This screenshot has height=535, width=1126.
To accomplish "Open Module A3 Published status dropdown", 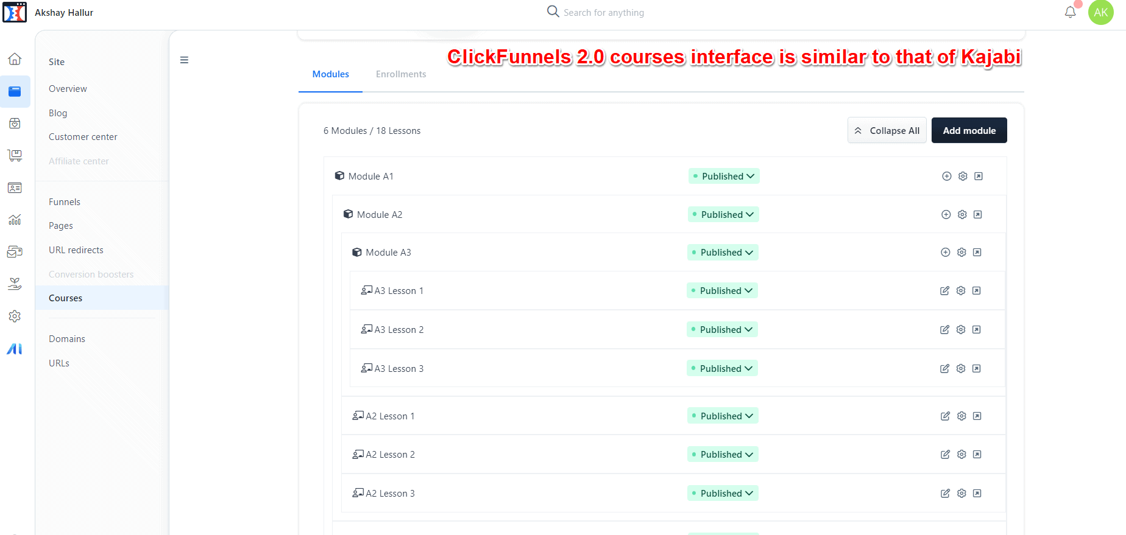I will 723,253.
